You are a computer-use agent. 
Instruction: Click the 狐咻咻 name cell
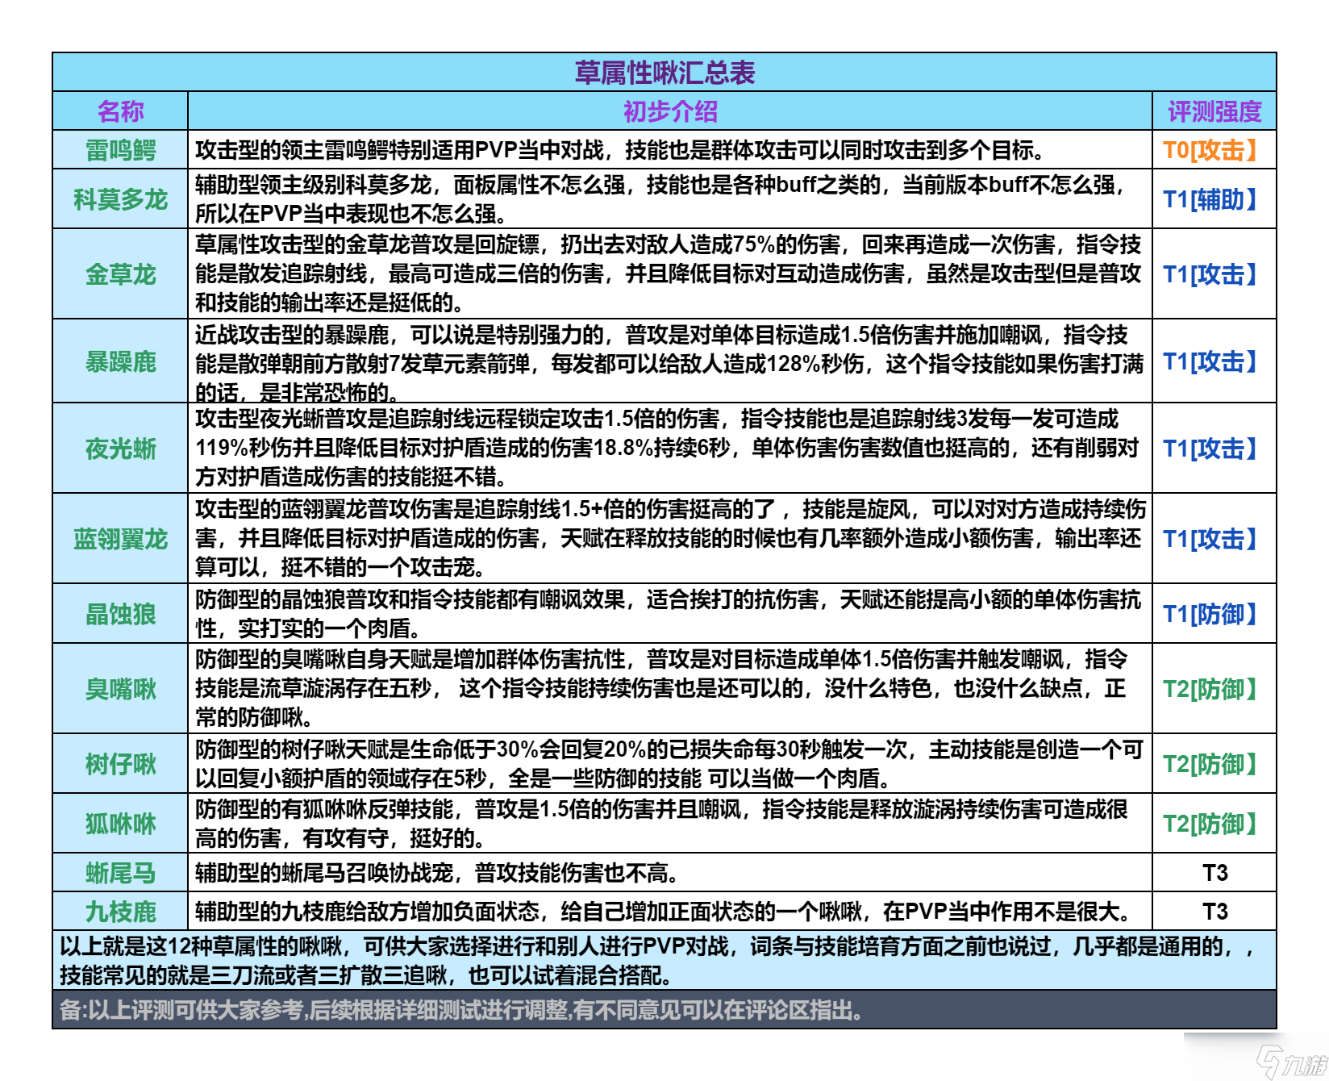(120, 824)
